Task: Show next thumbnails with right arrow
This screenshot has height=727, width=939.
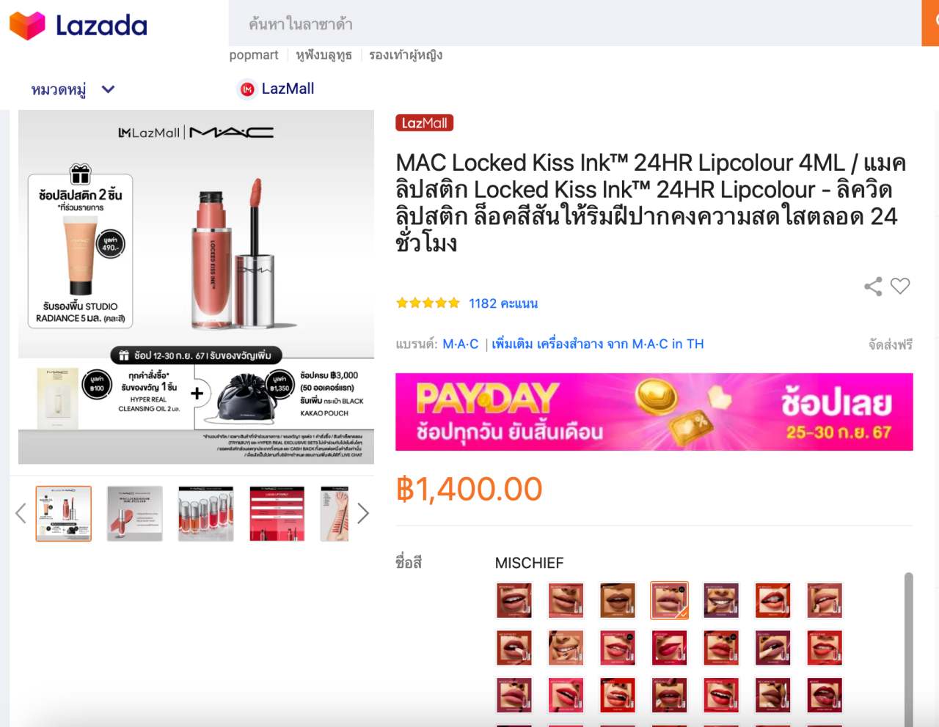Action: (x=362, y=514)
